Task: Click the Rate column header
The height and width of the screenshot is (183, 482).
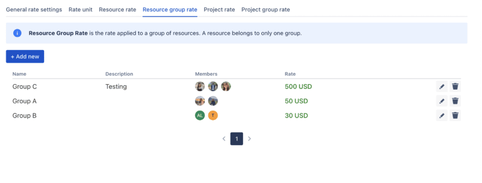Action: click(x=290, y=74)
